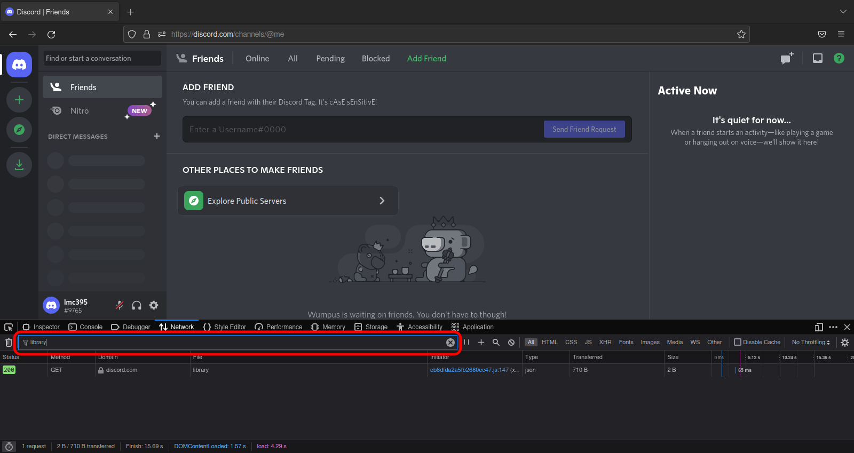Viewport: 854px width, 453px height.
Task: Switch to Console tab
Action: coord(85,327)
